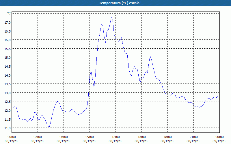
Task: Click the '06:00' time label on x-axis
Action: coord(64,137)
